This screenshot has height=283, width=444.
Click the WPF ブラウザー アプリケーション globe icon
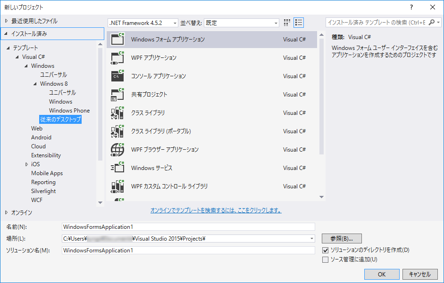tap(117, 149)
